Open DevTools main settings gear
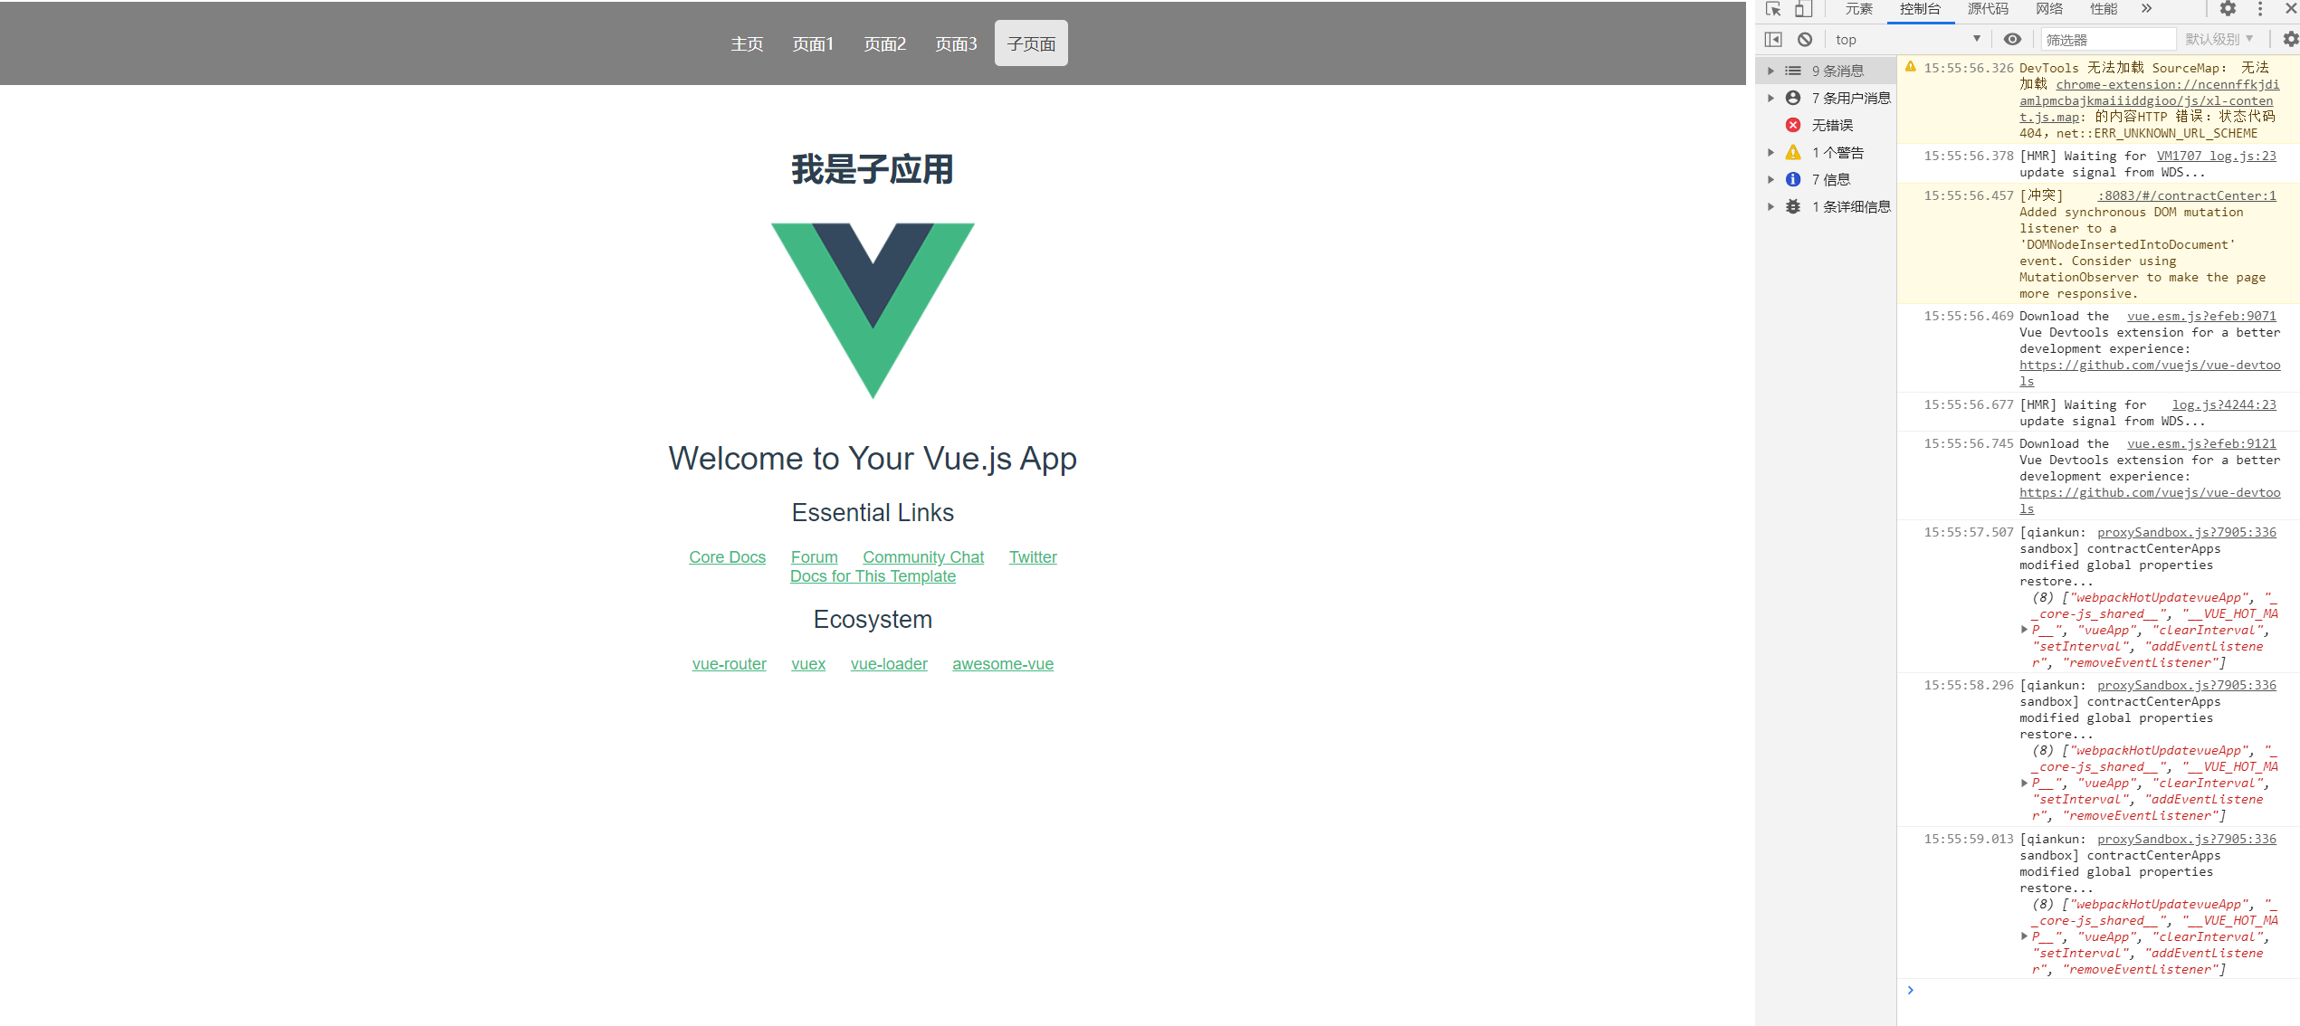The height and width of the screenshot is (1026, 2300). tap(2228, 9)
